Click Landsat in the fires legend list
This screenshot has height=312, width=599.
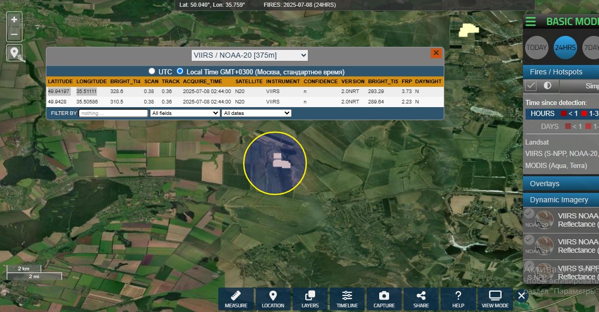coord(536,142)
